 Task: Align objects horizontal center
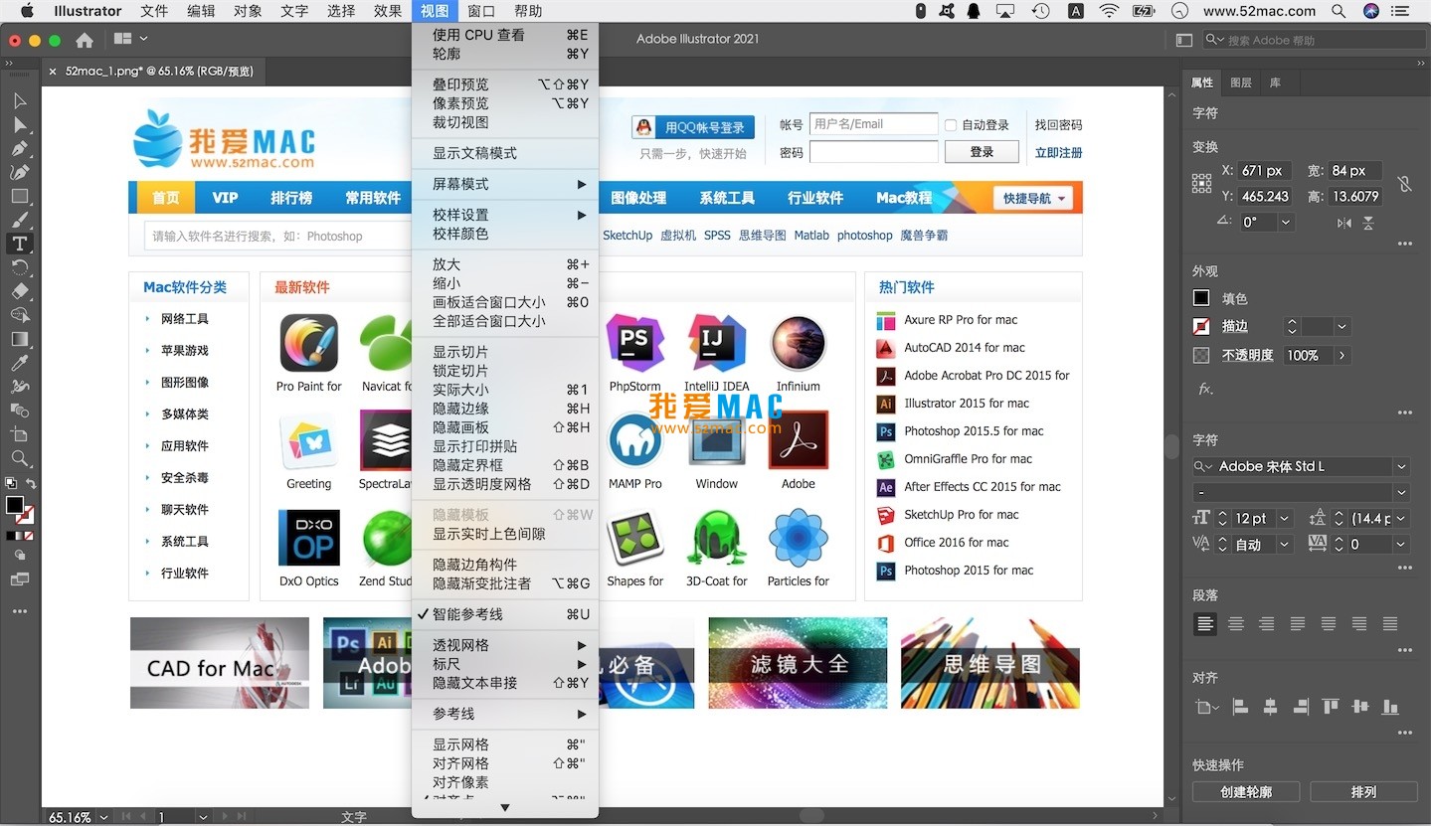coord(1270,707)
